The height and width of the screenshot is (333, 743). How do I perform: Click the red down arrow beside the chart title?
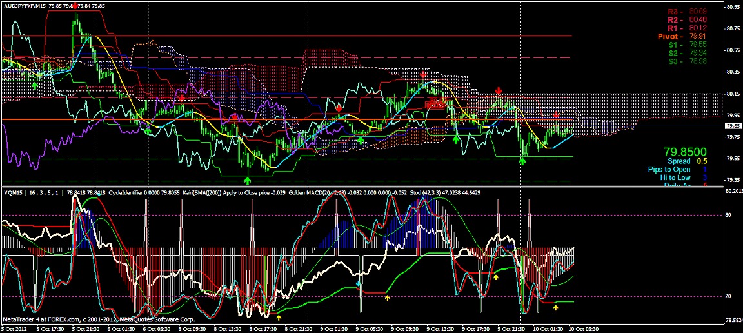click(76, 6)
